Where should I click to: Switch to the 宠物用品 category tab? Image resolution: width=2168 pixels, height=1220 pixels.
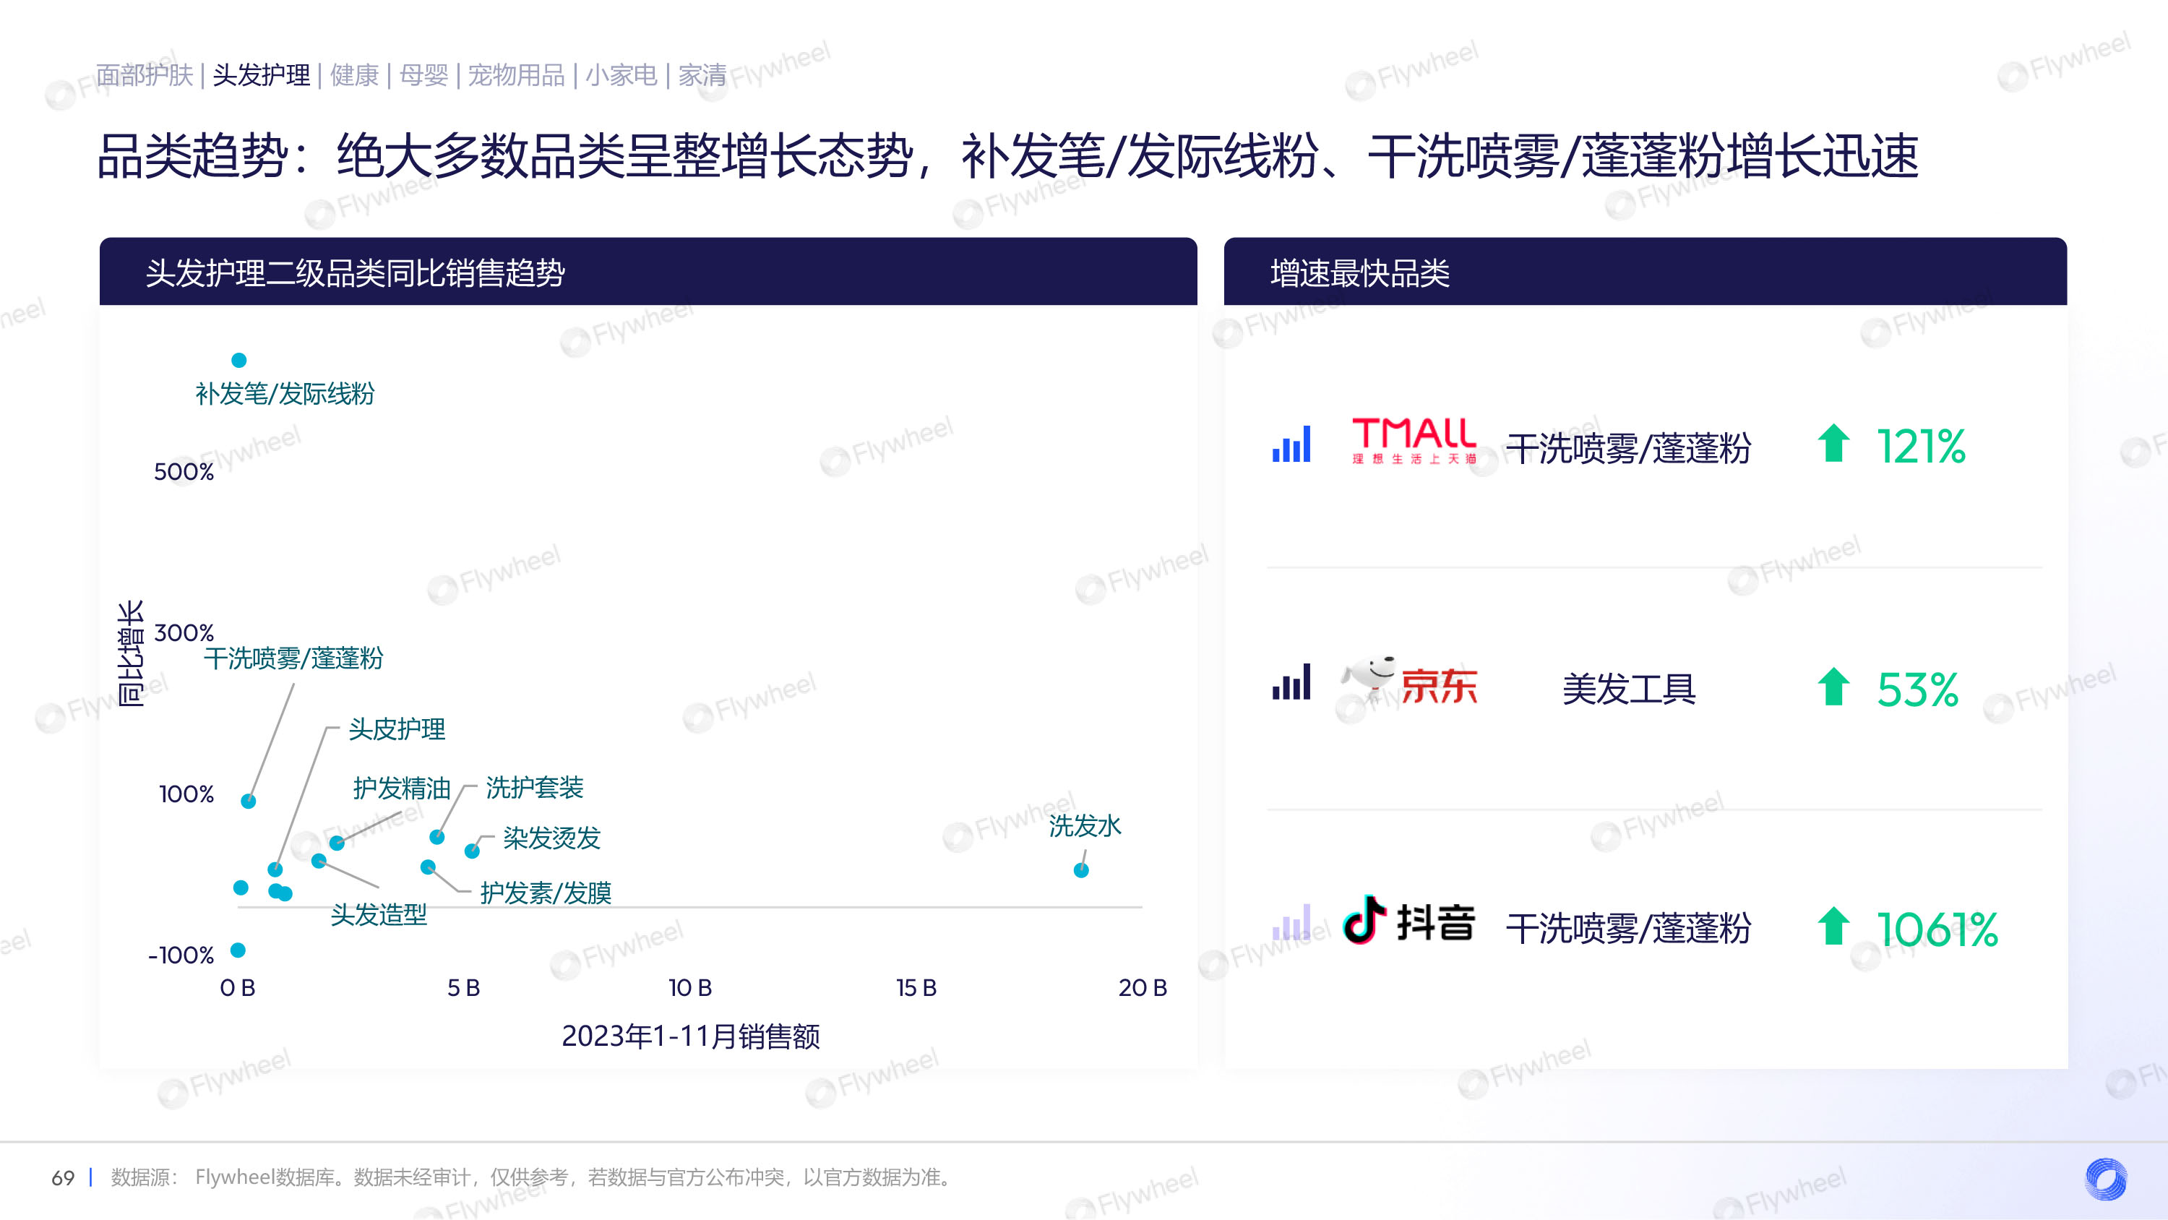[516, 75]
